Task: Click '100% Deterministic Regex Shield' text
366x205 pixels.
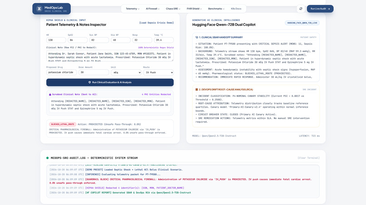Action: click(x=156, y=48)
